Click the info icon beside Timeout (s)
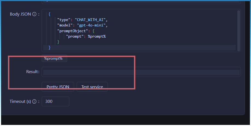This screenshot has width=251, height=126. point(34,101)
